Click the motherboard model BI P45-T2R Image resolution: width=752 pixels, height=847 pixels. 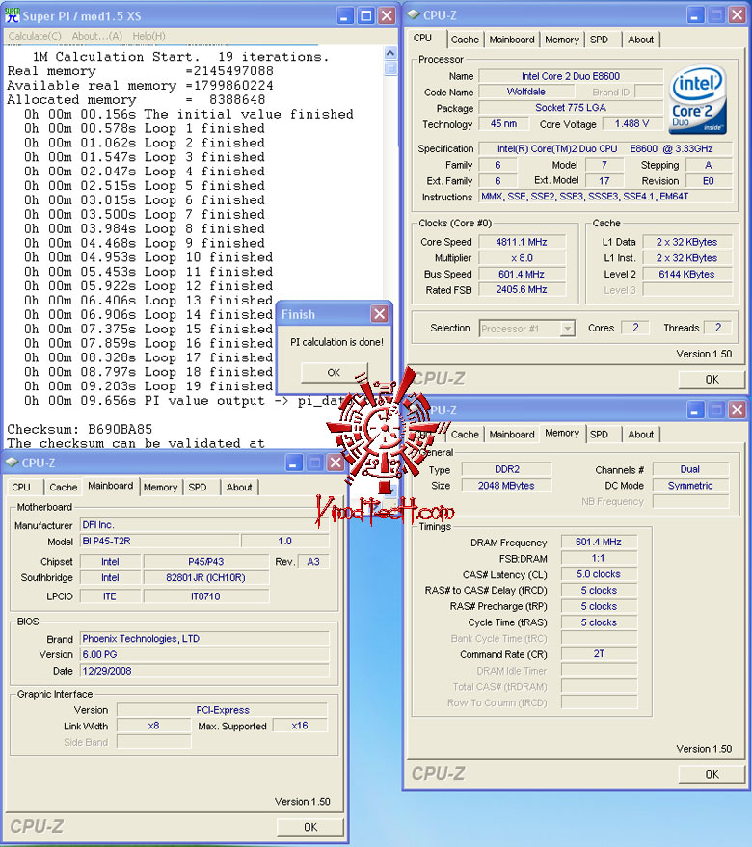pos(160,541)
